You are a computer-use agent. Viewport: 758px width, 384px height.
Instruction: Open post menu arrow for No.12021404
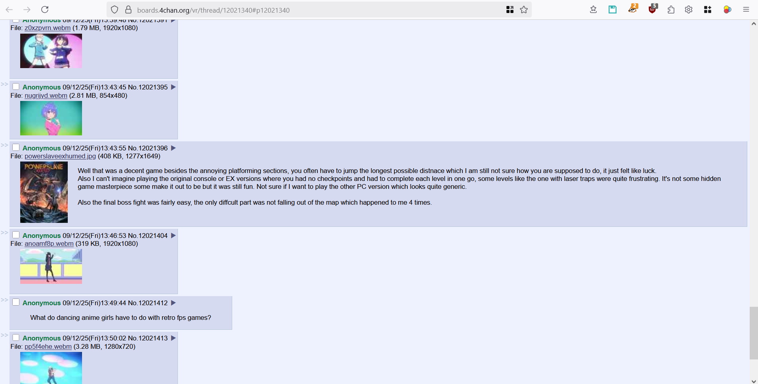(x=173, y=236)
